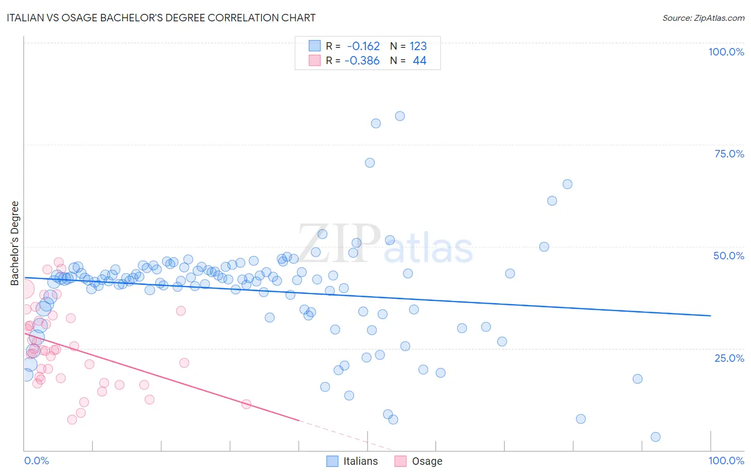Click the blue R = -0.162 legend swatch
This screenshot has width=751, height=476.
point(315,46)
